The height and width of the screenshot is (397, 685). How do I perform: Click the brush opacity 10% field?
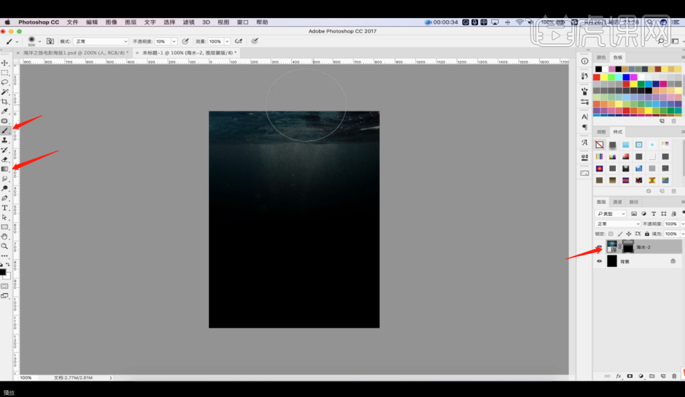(x=163, y=41)
